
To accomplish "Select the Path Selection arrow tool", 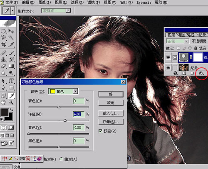I will point(3,81).
